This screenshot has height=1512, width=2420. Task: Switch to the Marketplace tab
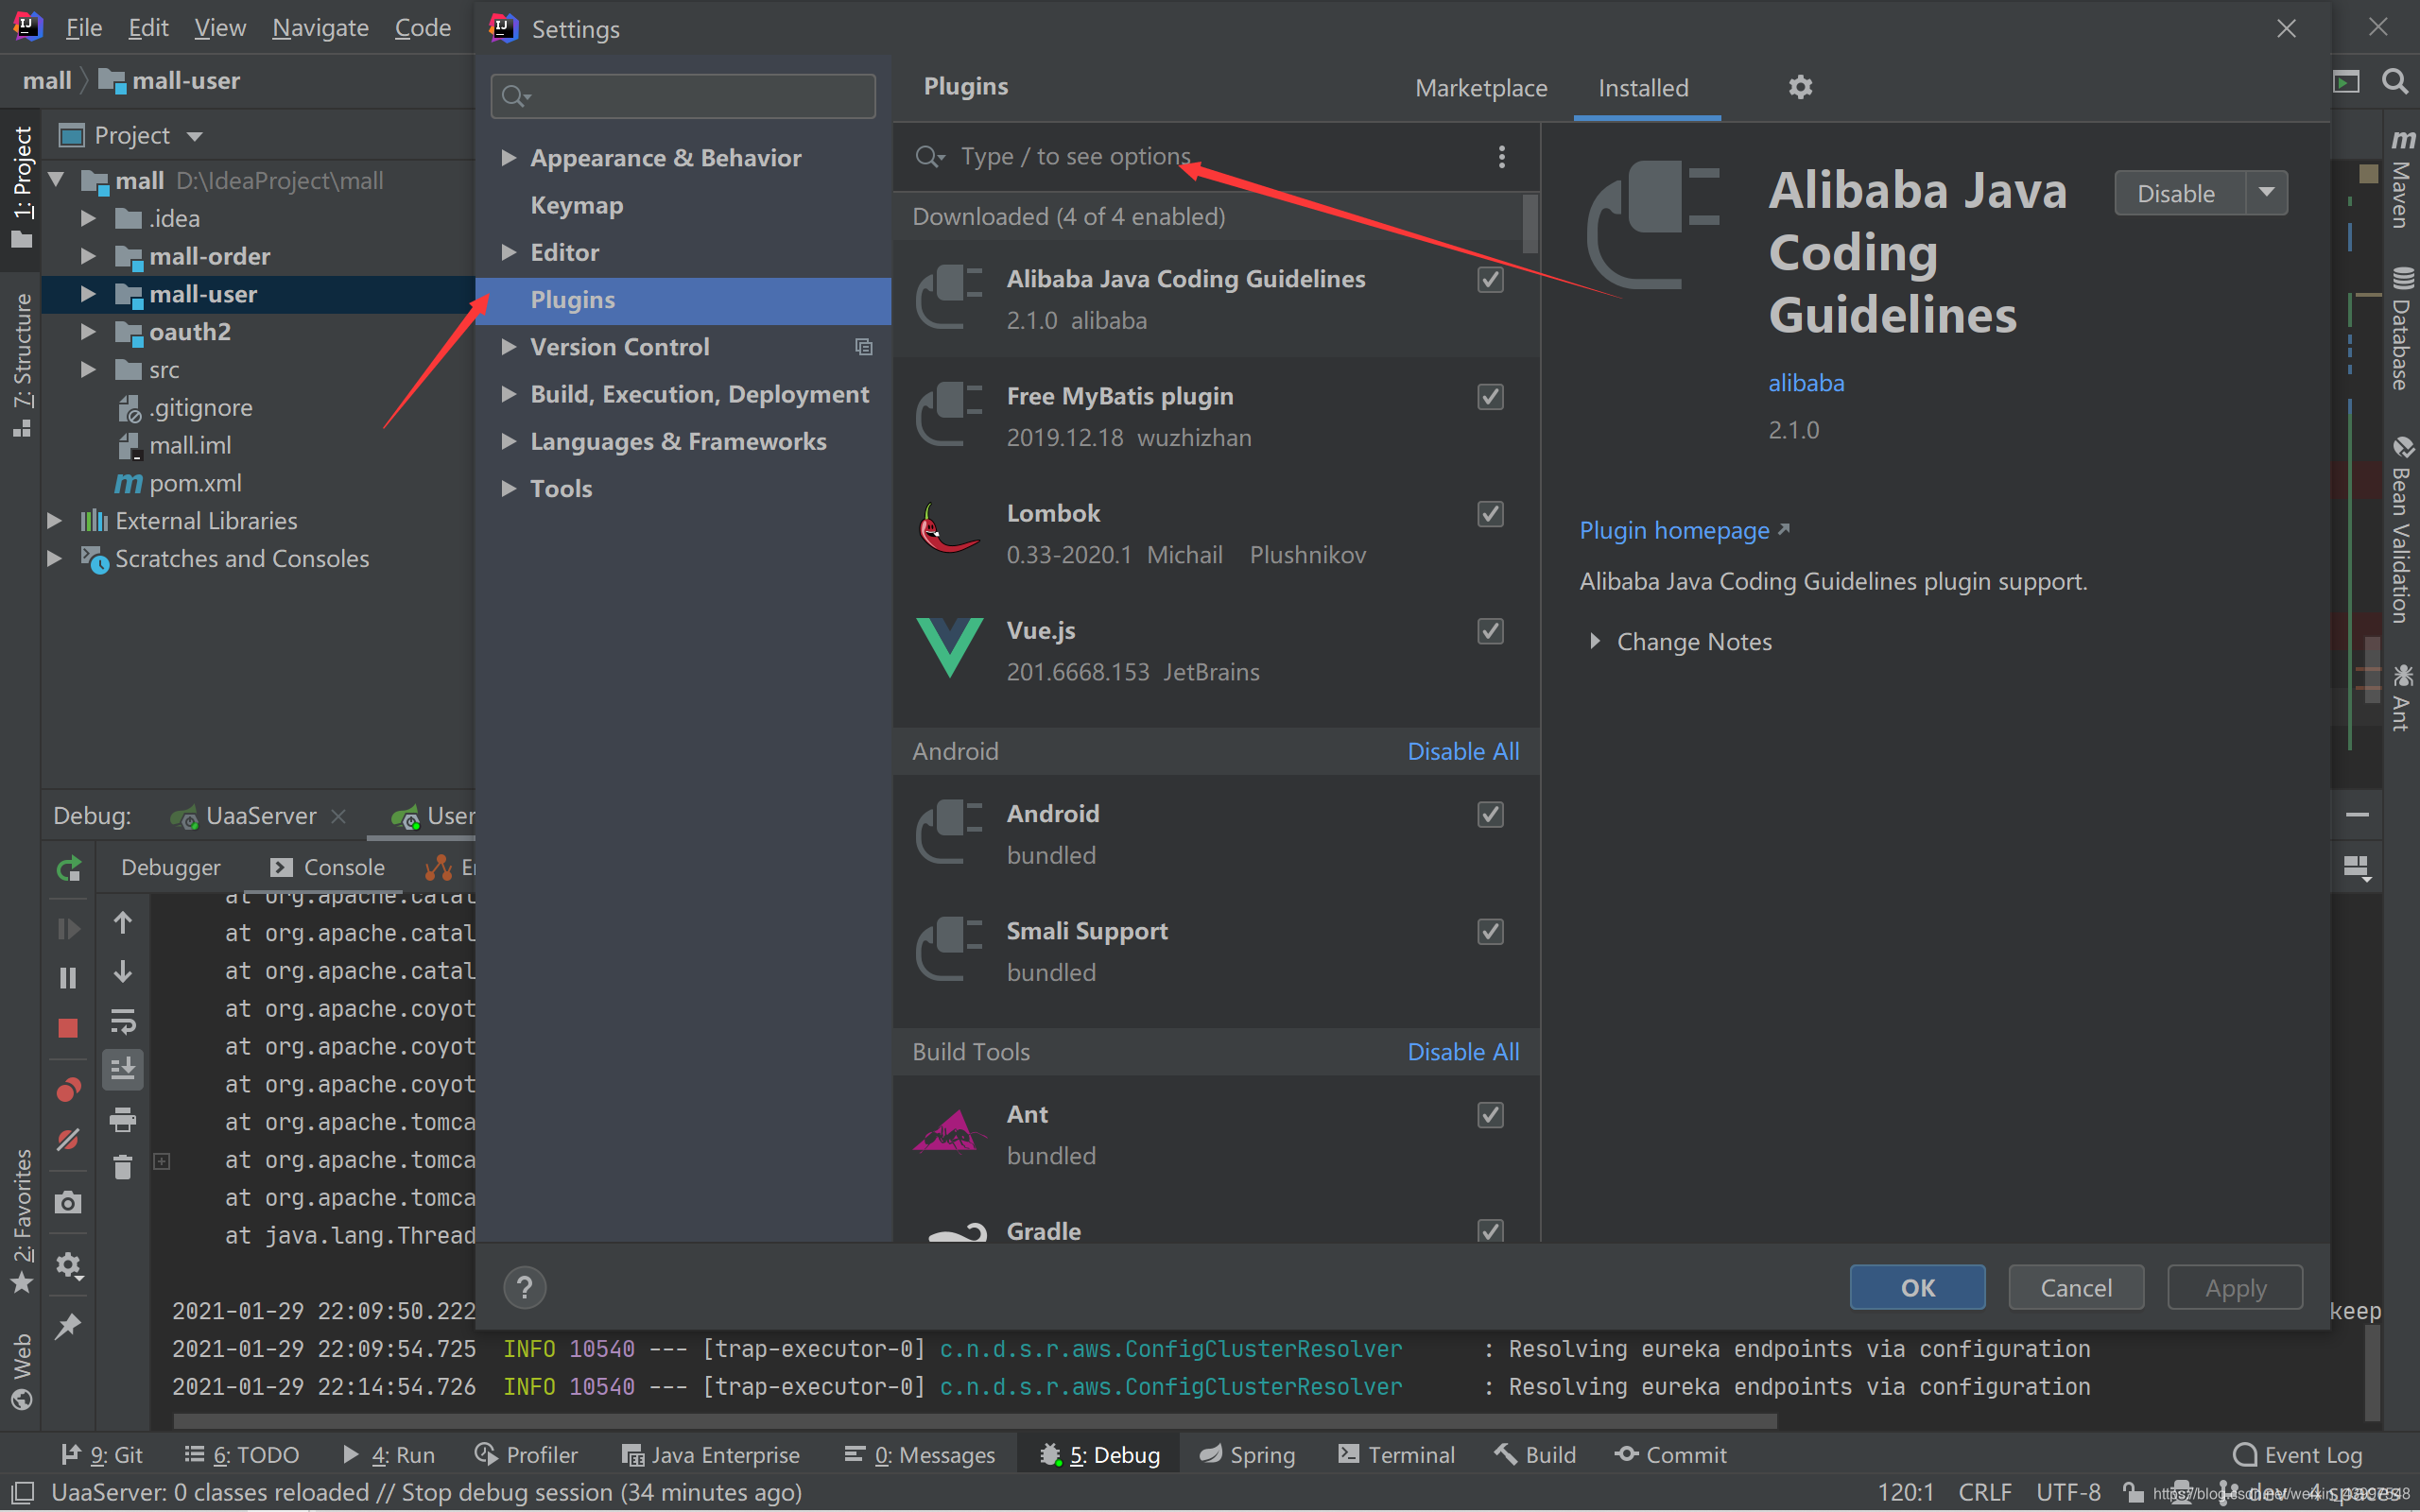[x=1481, y=88]
